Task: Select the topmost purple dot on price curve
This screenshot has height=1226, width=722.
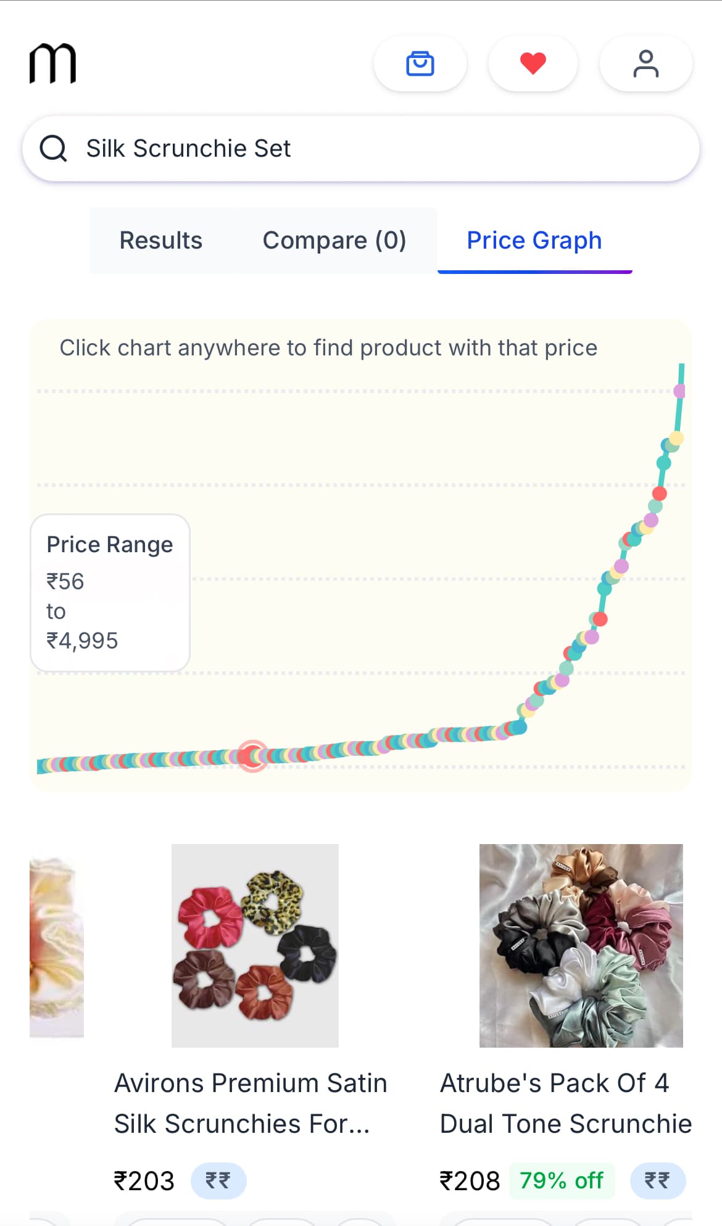Action: (679, 391)
